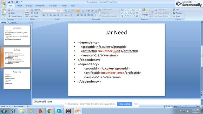Open the Find dialog
This screenshot has width=203, height=114.
click(x=176, y=10)
